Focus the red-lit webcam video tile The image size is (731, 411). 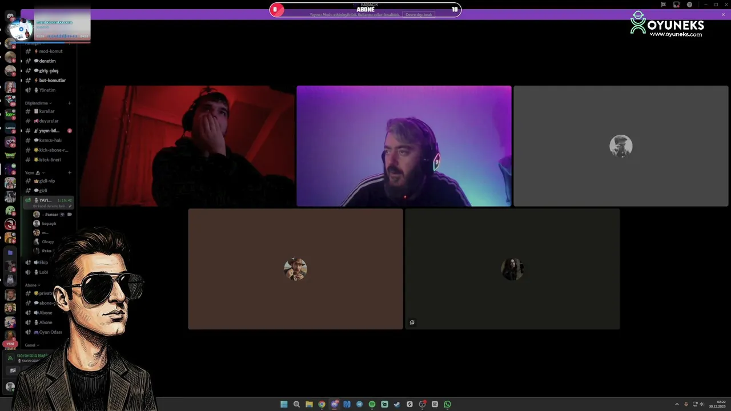coord(187,146)
